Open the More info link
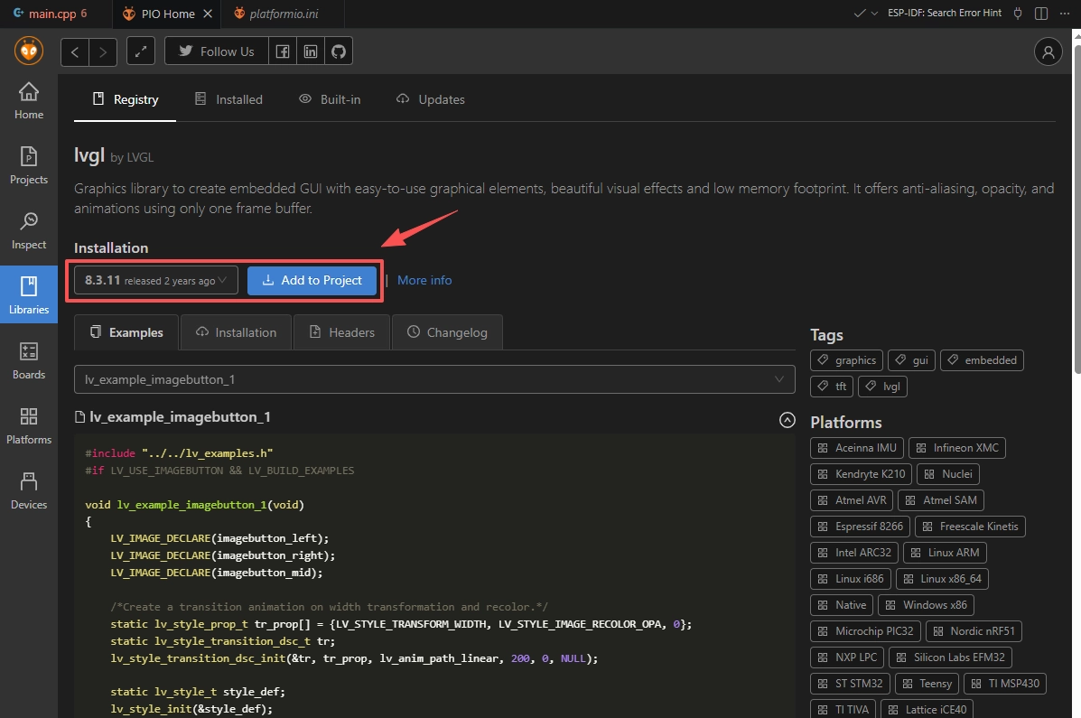Viewport: 1081px width, 718px height. click(x=424, y=281)
